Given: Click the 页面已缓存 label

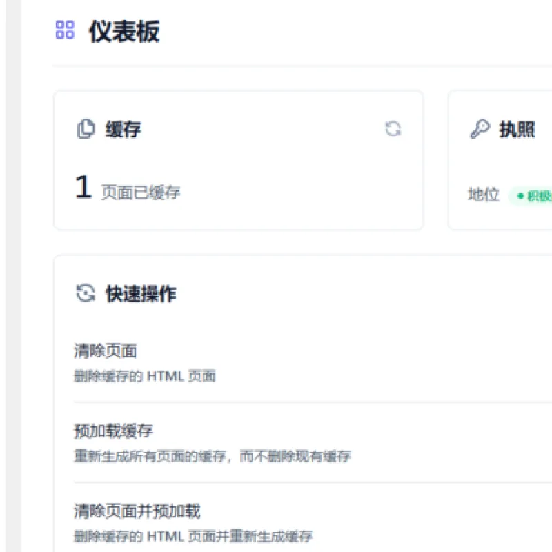Looking at the screenshot, I should (141, 193).
